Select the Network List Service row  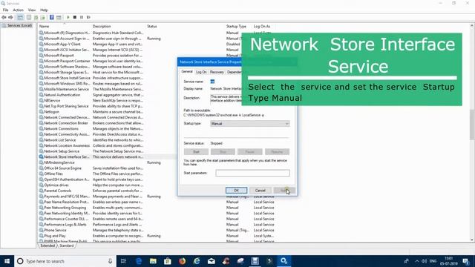coord(108,140)
